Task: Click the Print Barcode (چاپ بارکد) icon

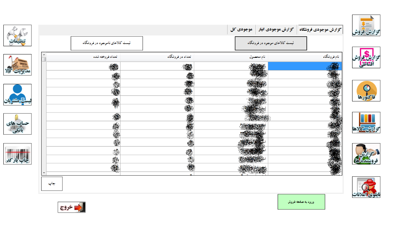Action: pos(18,154)
